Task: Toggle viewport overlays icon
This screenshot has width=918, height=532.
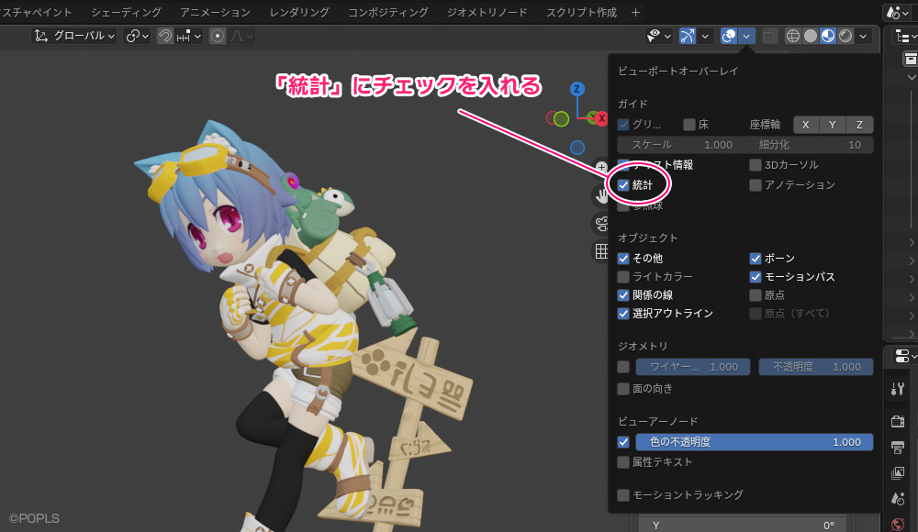Action: point(728,37)
